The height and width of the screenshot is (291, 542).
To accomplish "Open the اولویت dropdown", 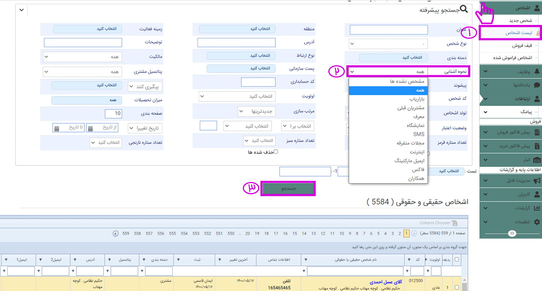I will (x=237, y=96).
